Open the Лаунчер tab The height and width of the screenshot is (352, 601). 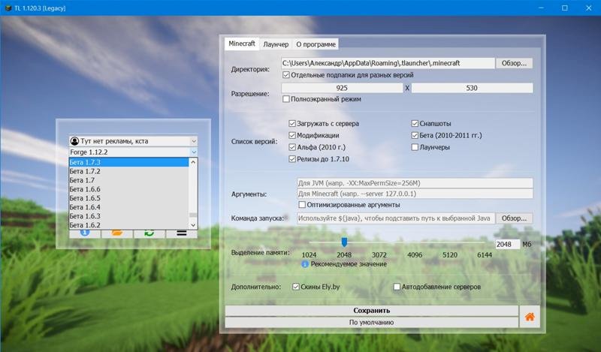click(x=276, y=44)
